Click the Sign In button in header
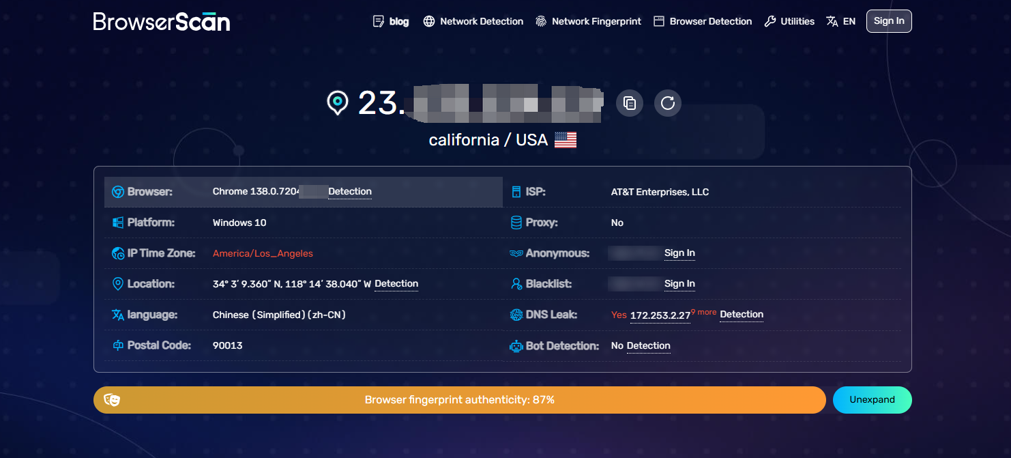1011x458 pixels. coord(889,21)
